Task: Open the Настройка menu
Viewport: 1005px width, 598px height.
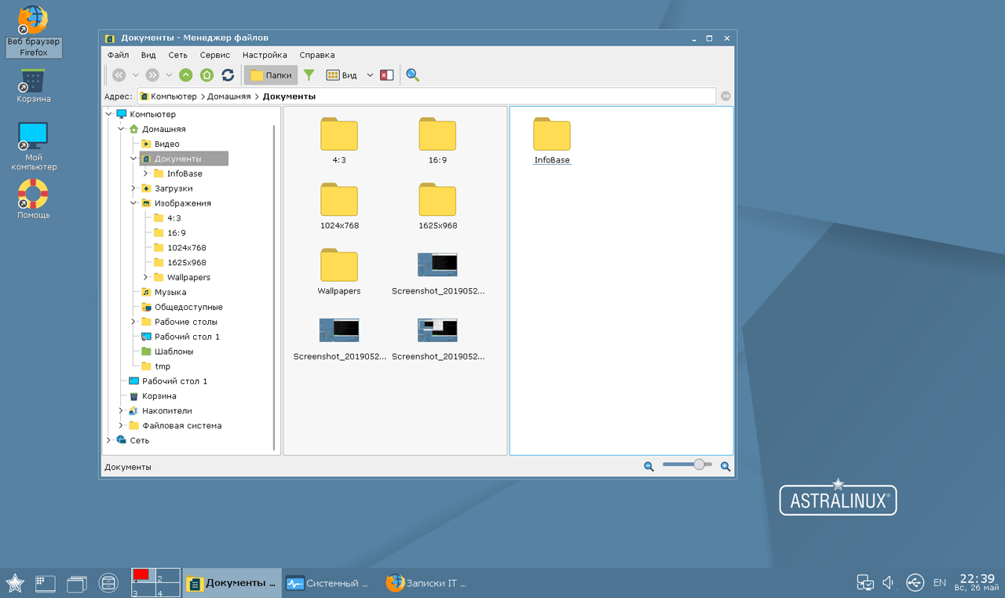Action: pyautogui.click(x=265, y=55)
